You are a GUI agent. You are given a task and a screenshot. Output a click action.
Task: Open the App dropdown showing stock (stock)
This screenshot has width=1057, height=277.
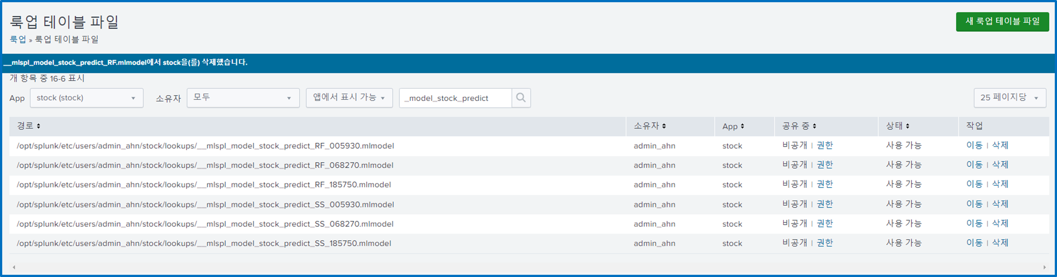click(x=86, y=98)
